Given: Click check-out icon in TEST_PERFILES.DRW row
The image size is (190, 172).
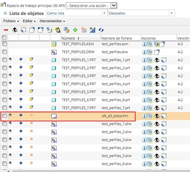Looking at the screenshot, I should (x=157, y=52).
